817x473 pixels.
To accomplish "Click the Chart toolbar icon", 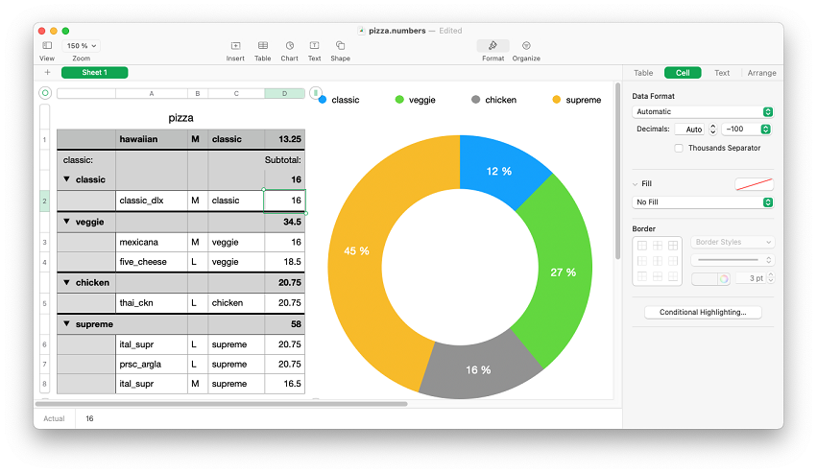I will (x=289, y=45).
